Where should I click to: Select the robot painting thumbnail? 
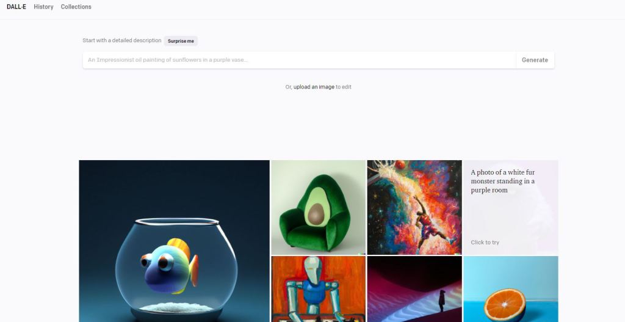318,289
